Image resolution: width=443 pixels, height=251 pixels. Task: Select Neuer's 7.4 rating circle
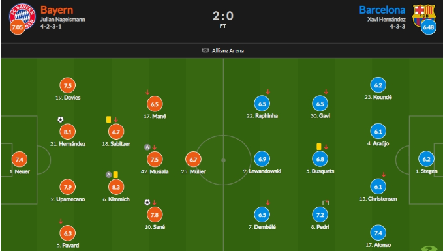click(20, 159)
